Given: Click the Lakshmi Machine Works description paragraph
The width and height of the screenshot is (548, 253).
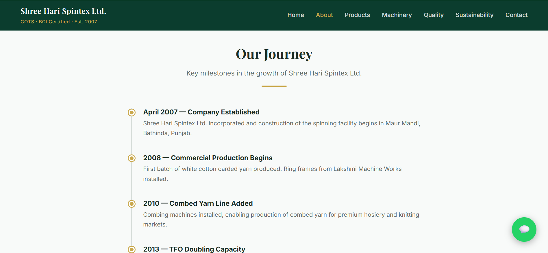Looking at the screenshot, I should click(272, 174).
